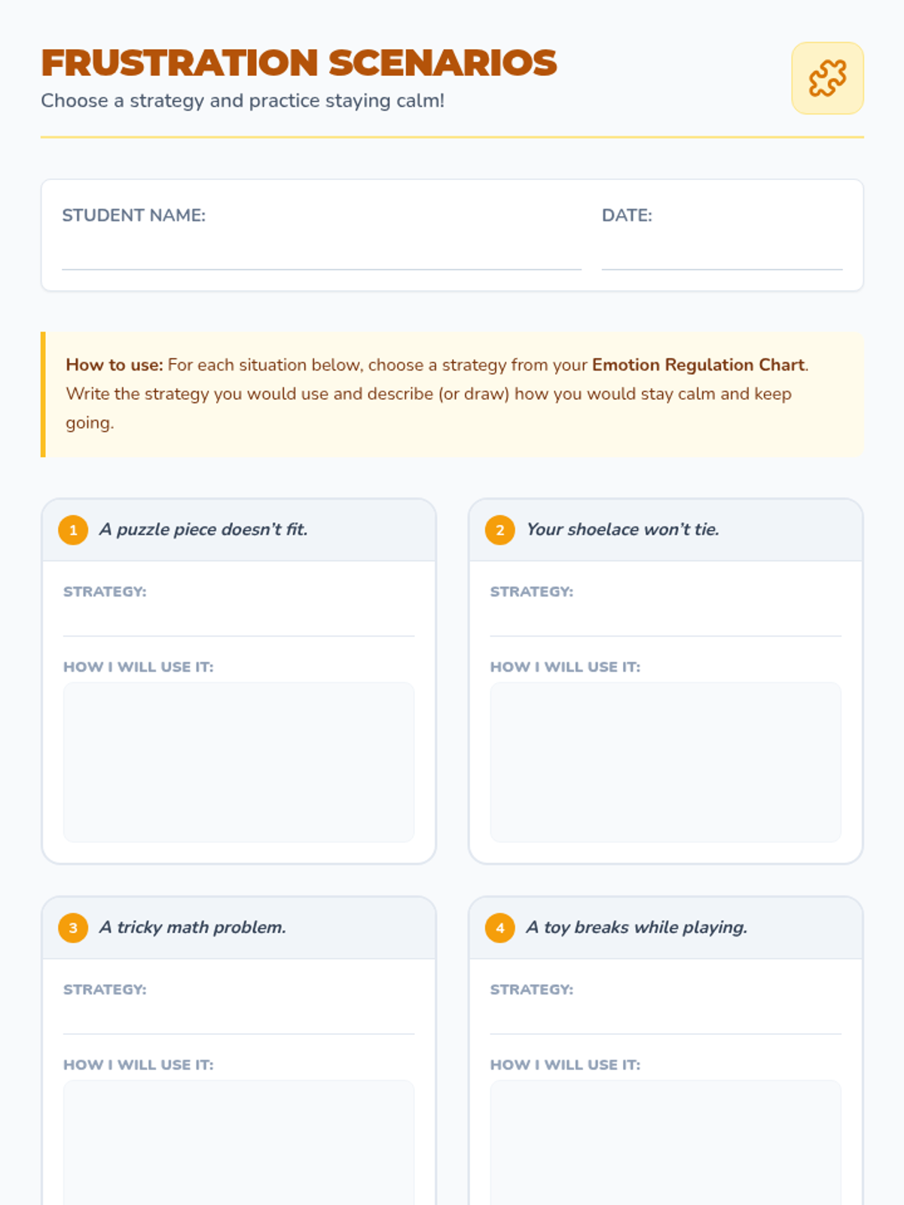Click 'How I will use it' box, scenario 2
This screenshot has width=904, height=1205.
[665, 762]
